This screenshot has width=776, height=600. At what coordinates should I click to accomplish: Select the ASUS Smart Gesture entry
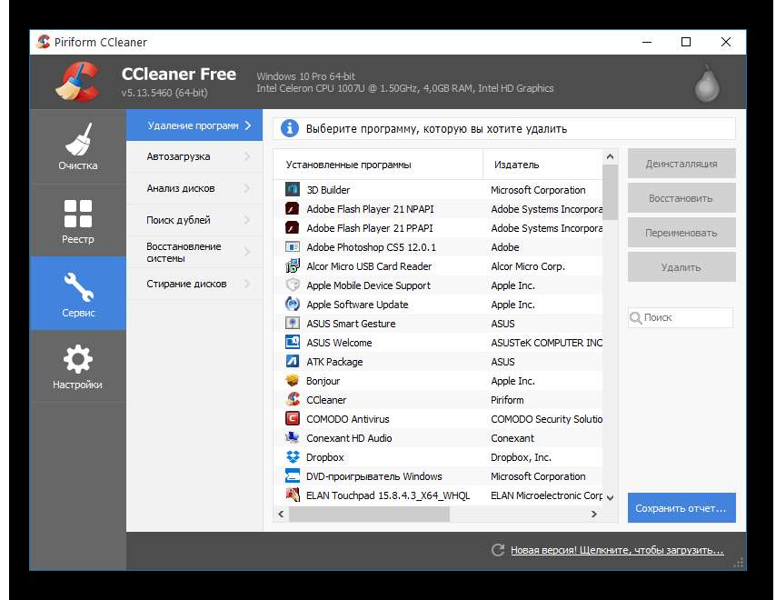351,324
